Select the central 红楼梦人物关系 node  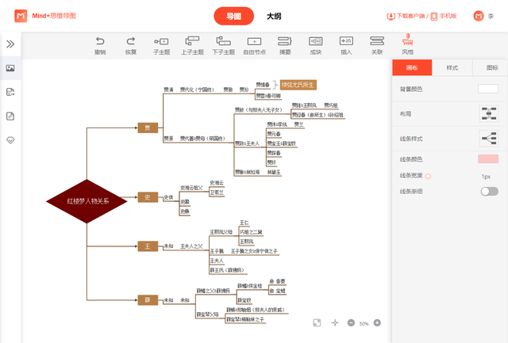tap(87, 201)
